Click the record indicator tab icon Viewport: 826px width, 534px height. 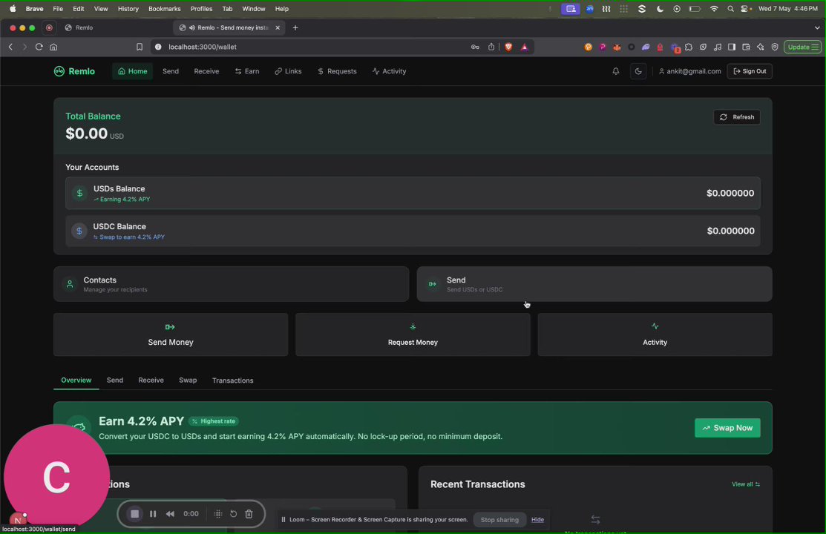point(49,28)
